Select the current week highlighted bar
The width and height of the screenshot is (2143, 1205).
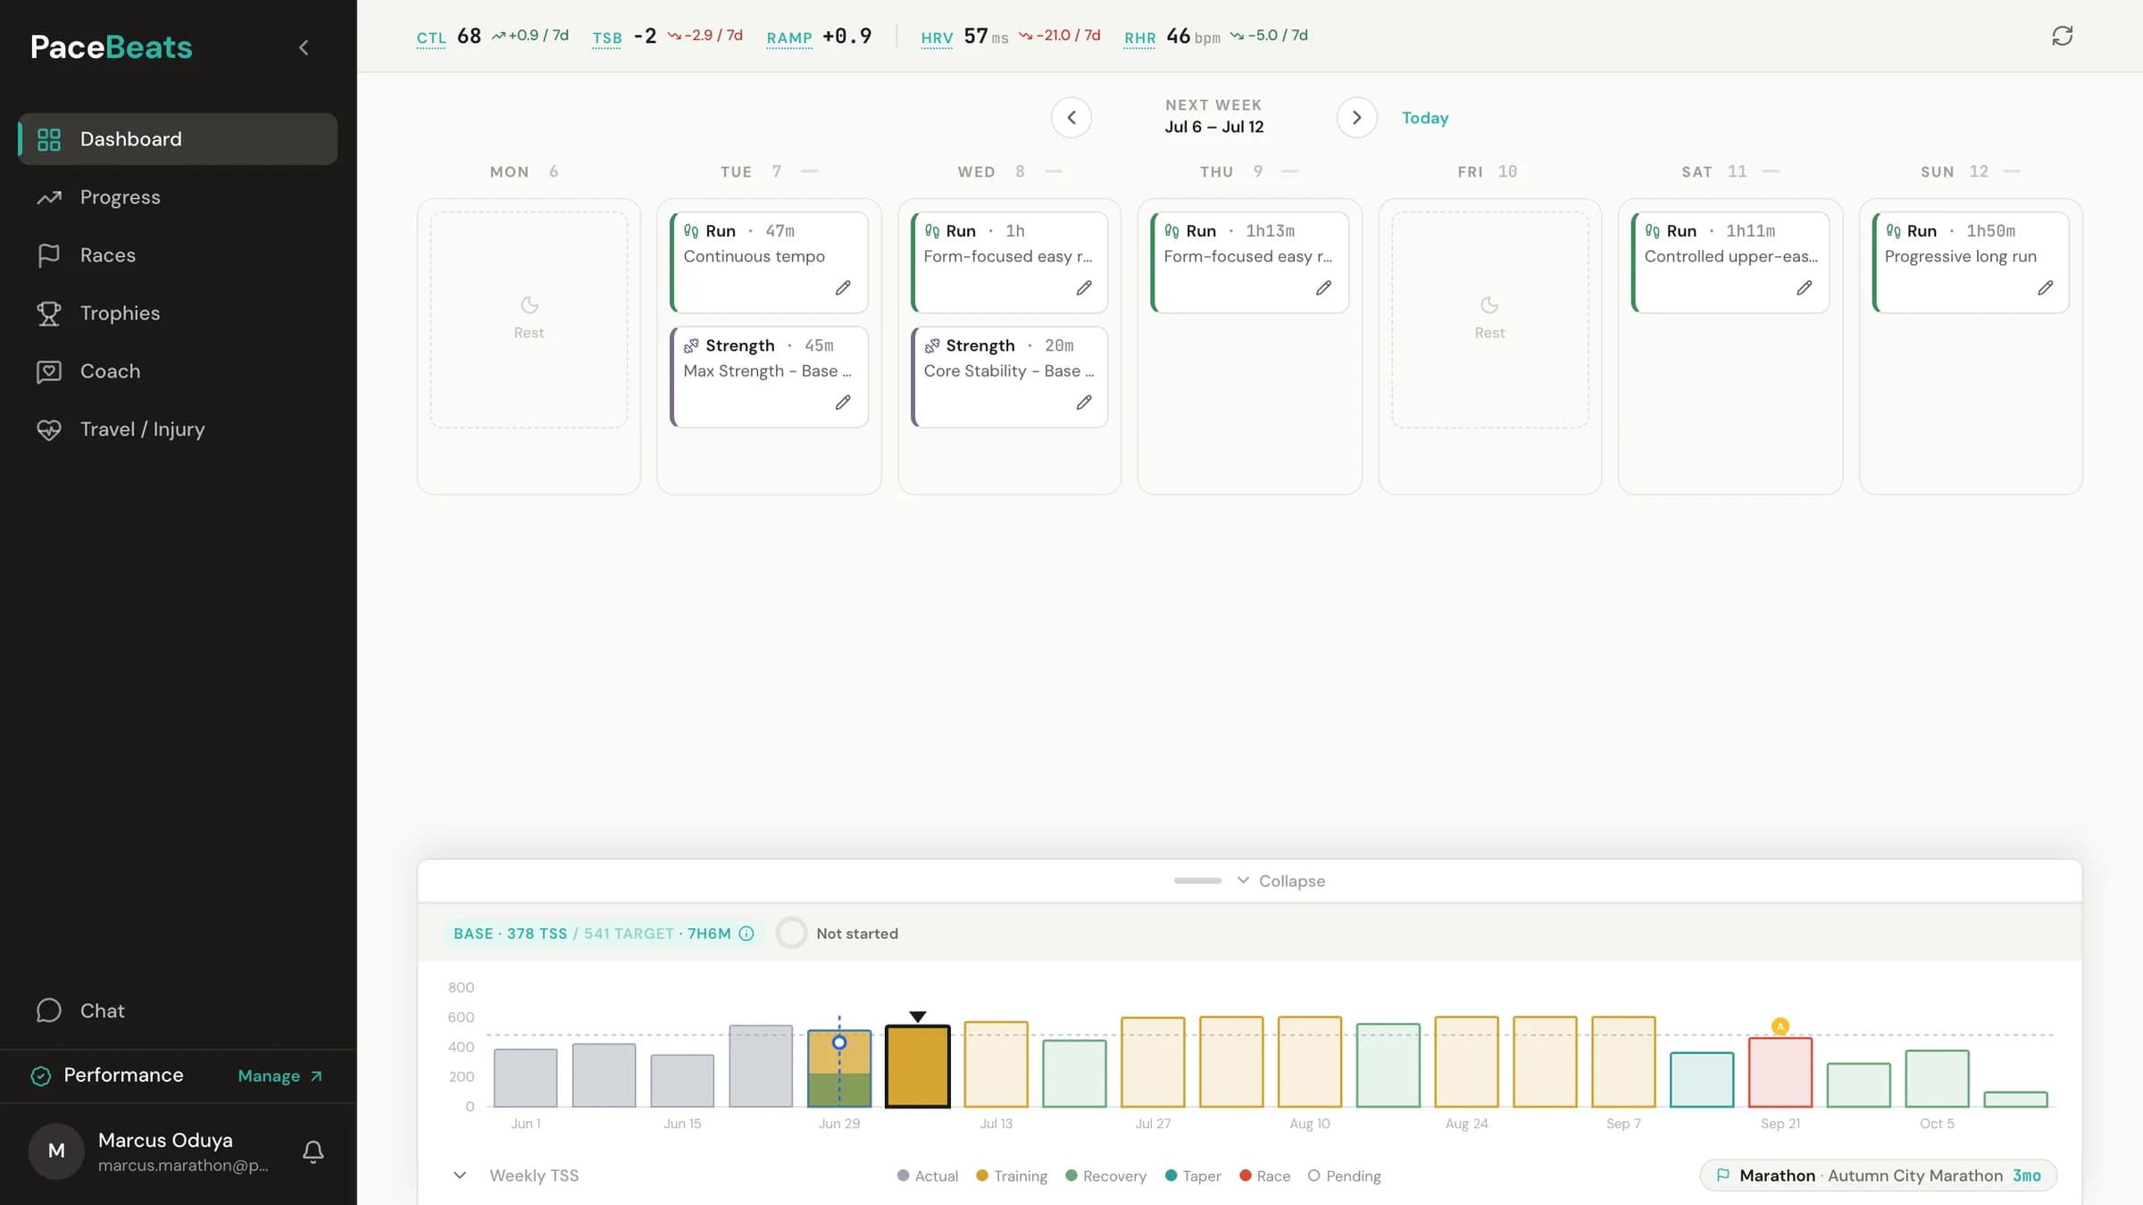917,1066
